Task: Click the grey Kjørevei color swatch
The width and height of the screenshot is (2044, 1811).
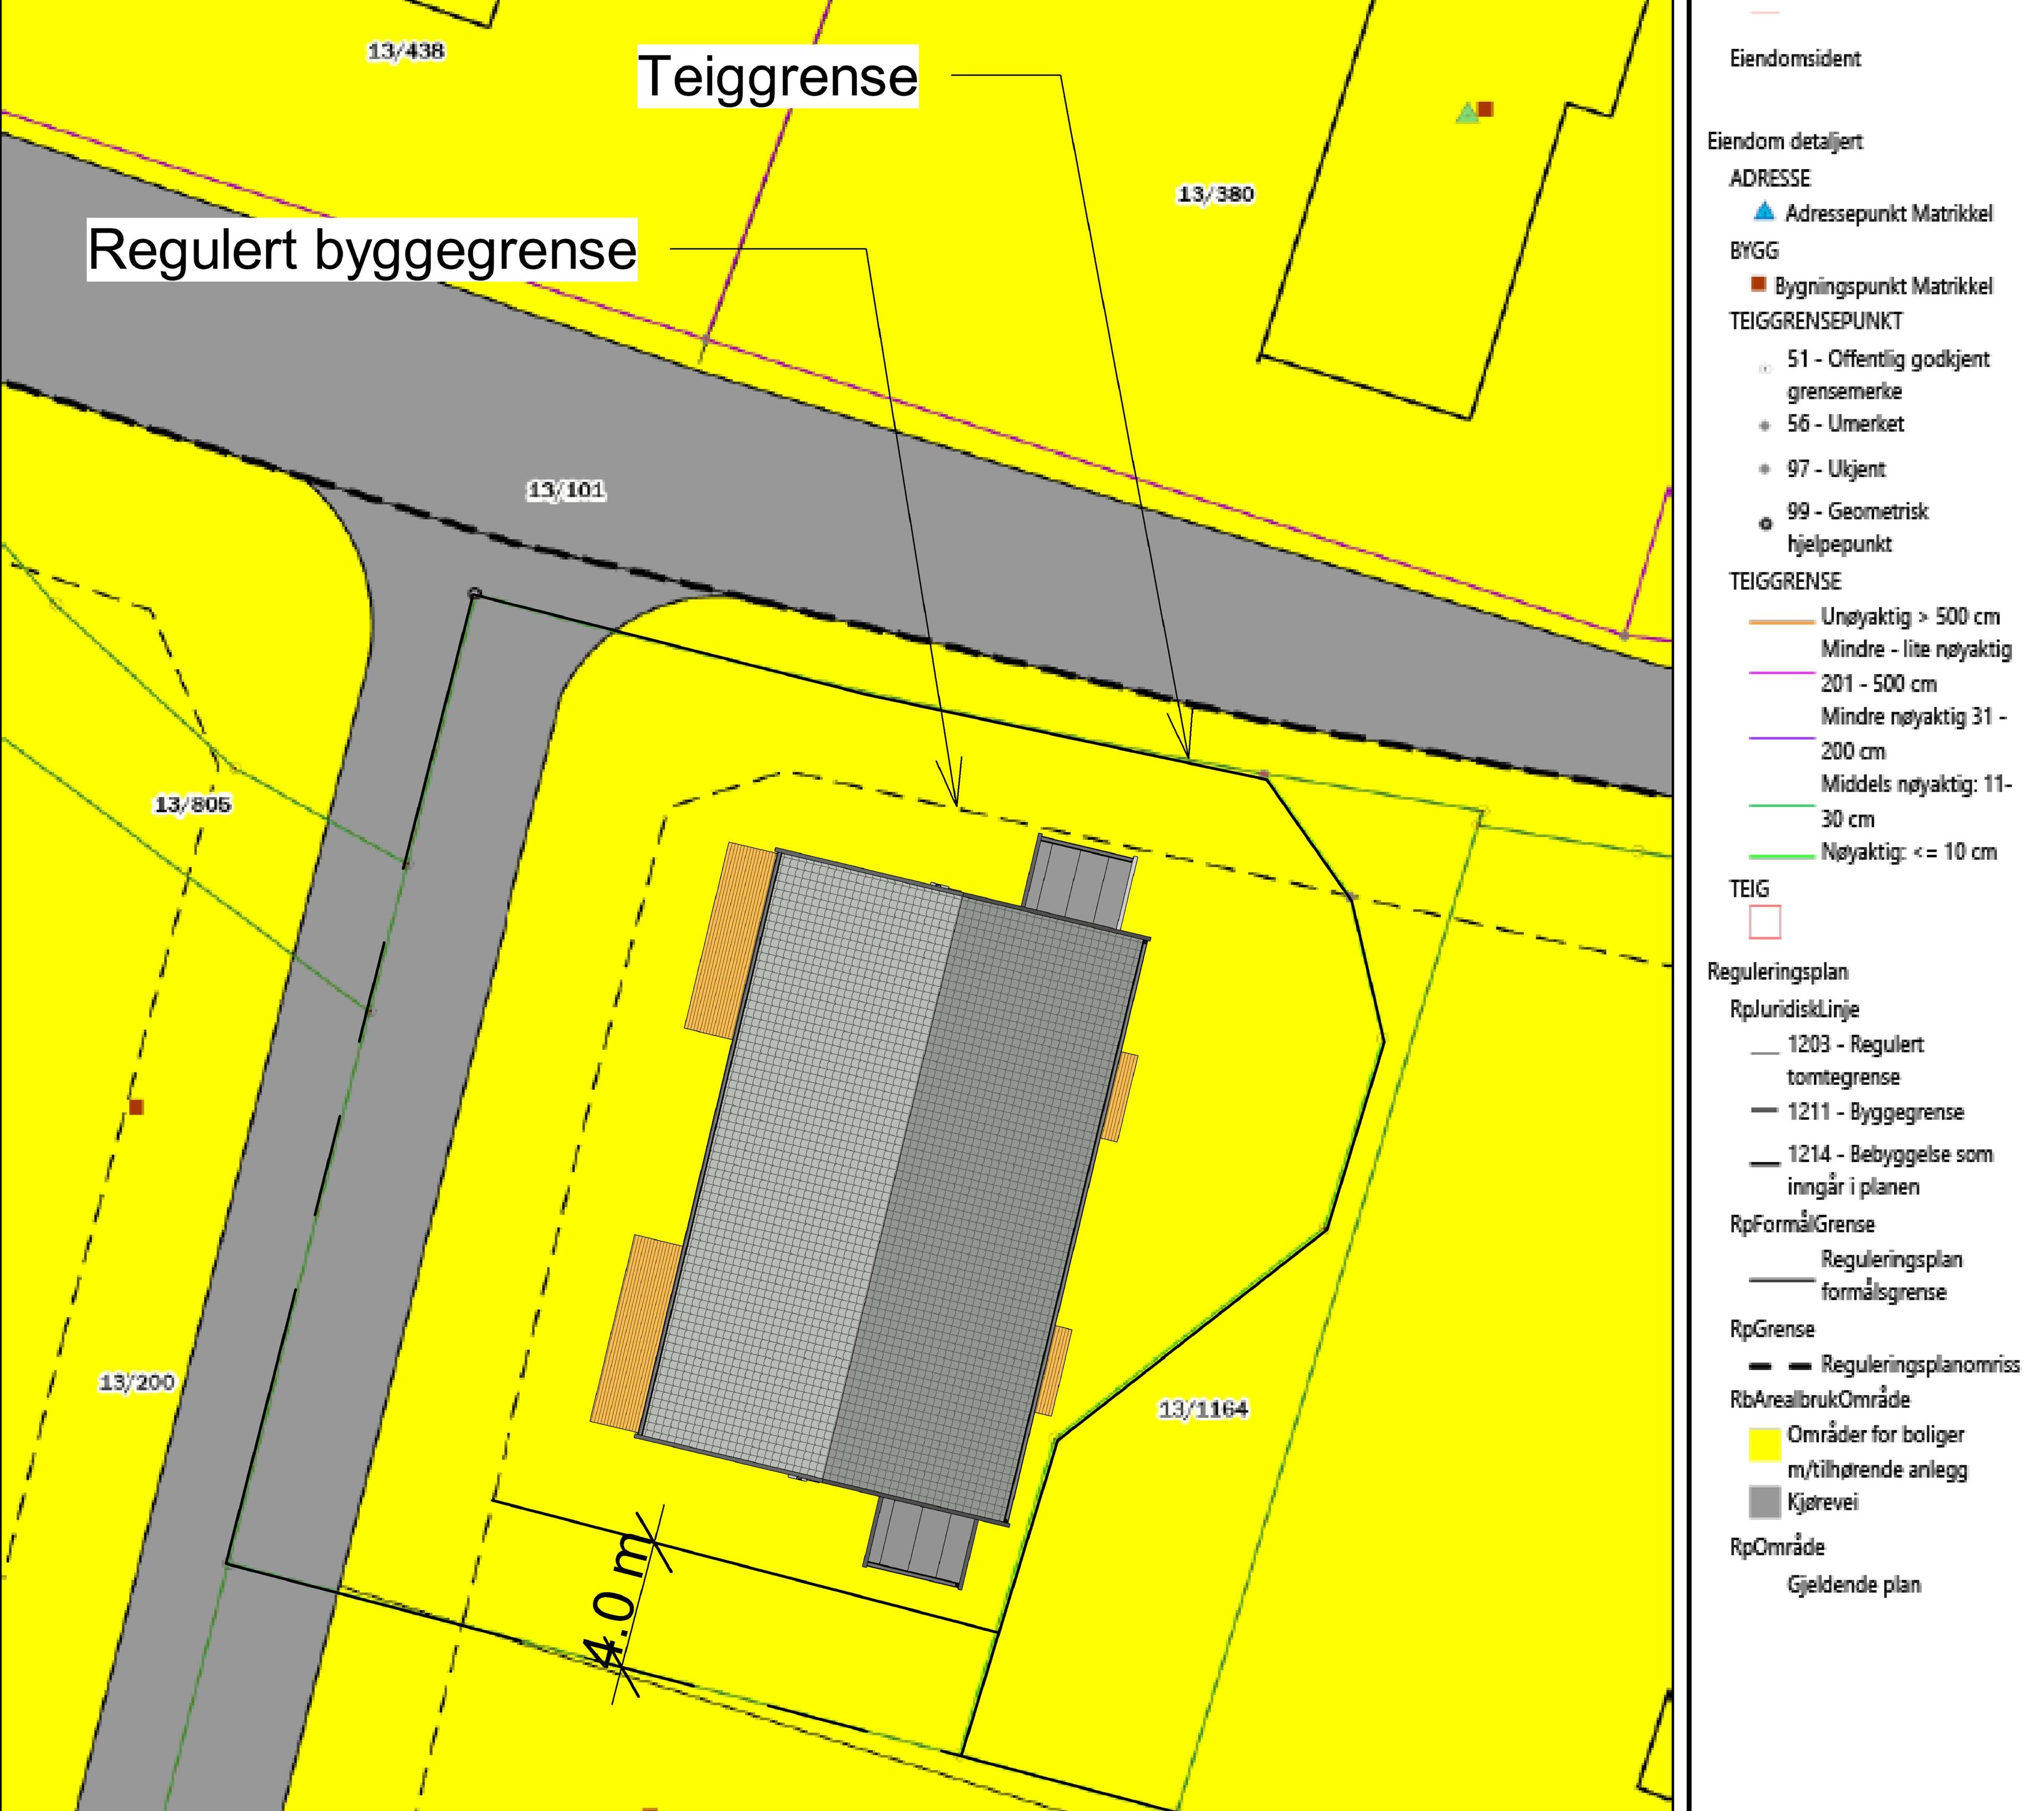Action: (1765, 1502)
